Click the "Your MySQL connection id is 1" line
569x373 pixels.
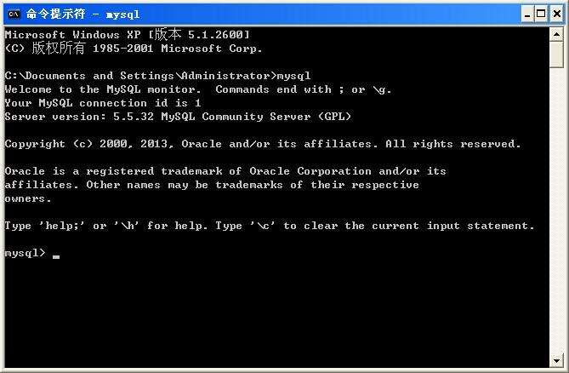click(x=102, y=103)
